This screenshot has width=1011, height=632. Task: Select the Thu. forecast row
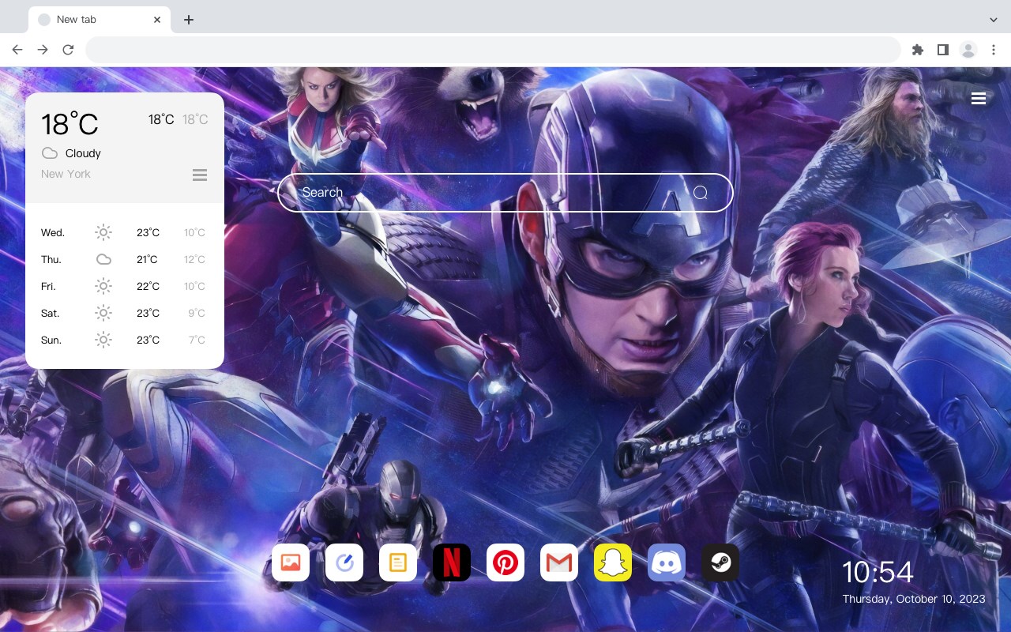coord(125,259)
